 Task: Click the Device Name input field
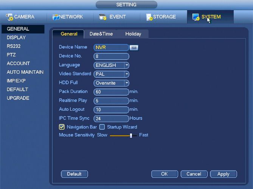coord(111,48)
